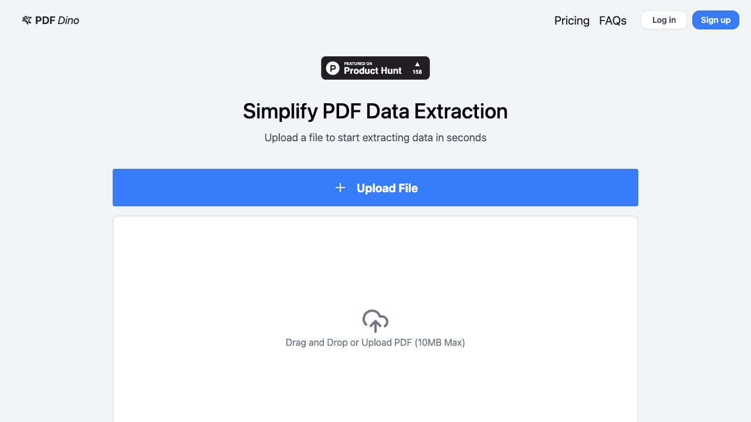751x422 pixels.
Task: Click the "Upload a file to start extracting" subtitle
Action: point(375,138)
